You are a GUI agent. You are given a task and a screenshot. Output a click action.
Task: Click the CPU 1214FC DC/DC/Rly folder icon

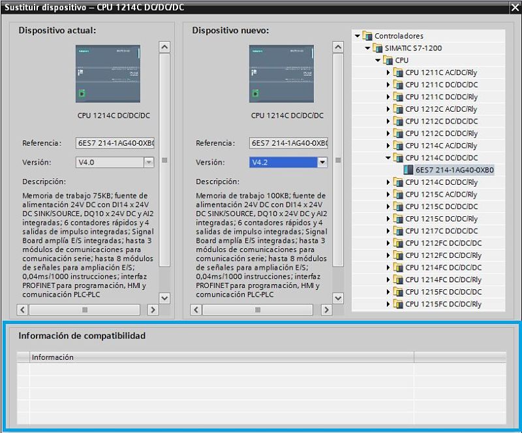pos(398,280)
